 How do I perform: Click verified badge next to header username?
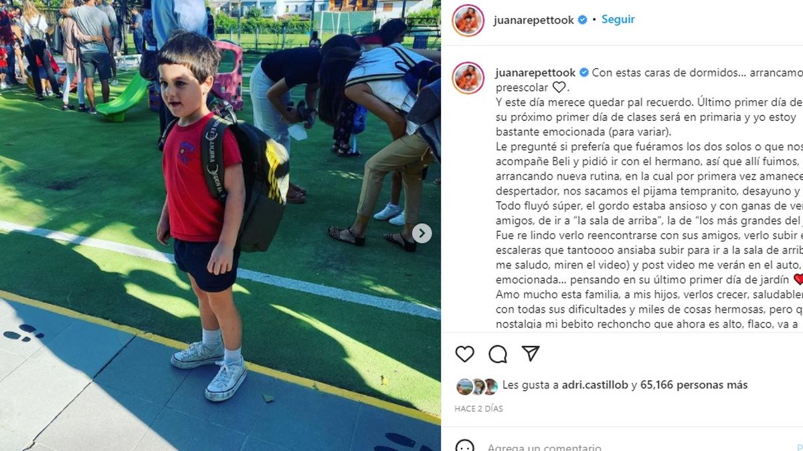582,20
